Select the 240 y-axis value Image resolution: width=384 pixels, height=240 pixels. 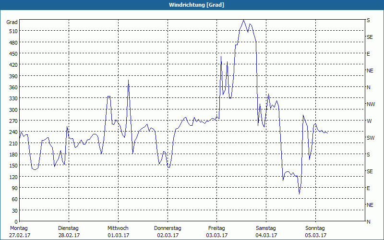pos(13,132)
